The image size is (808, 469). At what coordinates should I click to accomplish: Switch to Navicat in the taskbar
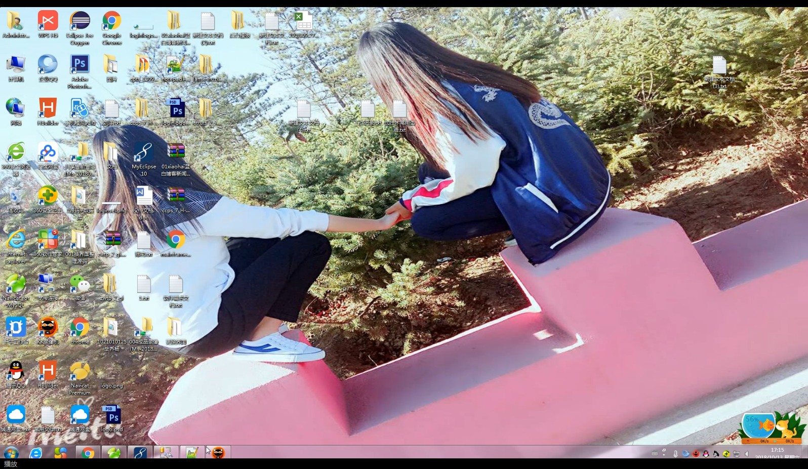point(114,453)
